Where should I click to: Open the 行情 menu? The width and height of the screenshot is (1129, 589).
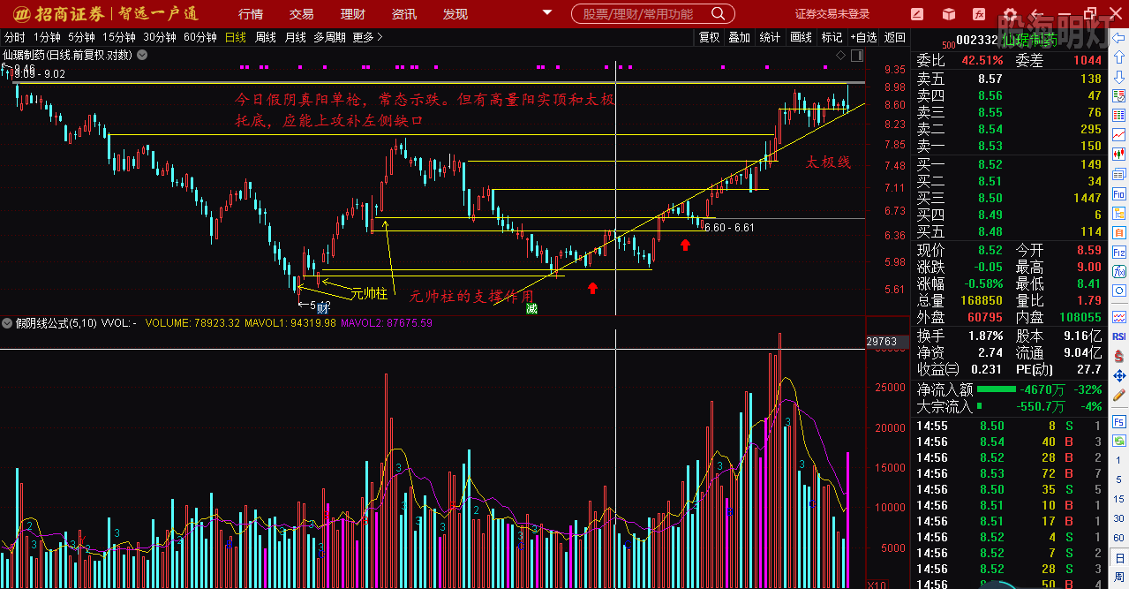[x=251, y=14]
